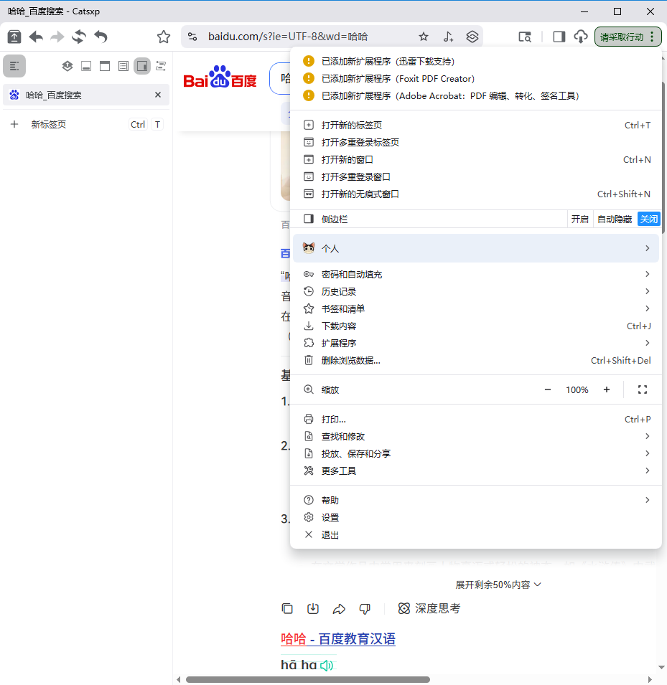Image resolution: width=667 pixels, height=685 pixels.
Task: Click the page refresh icon
Action: [x=79, y=36]
